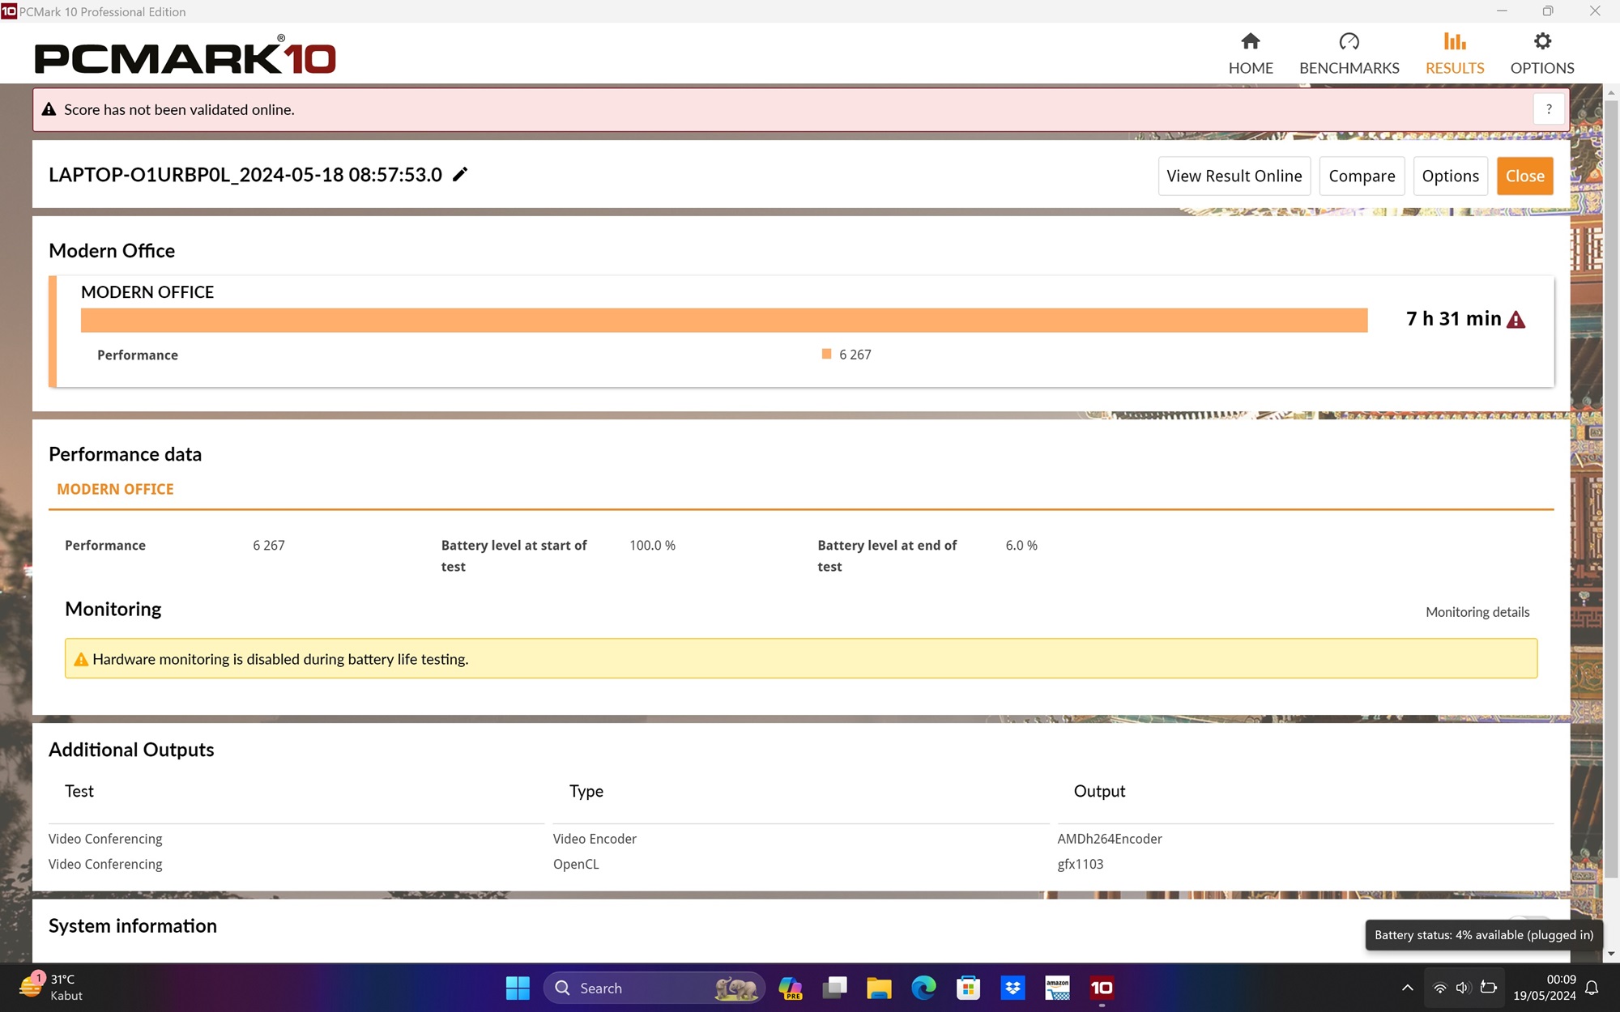Open File Explorer from taskbar

click(879, 988)
